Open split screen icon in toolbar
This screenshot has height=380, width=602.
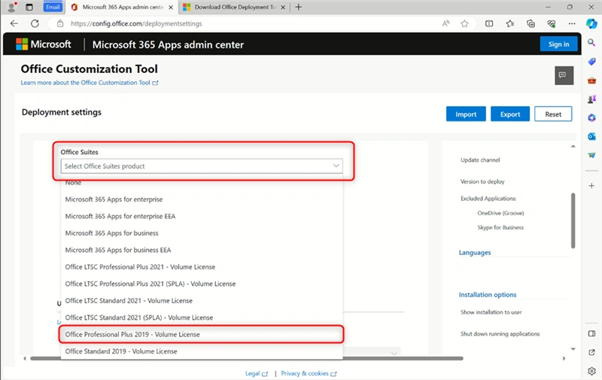(x=489, y=23)
